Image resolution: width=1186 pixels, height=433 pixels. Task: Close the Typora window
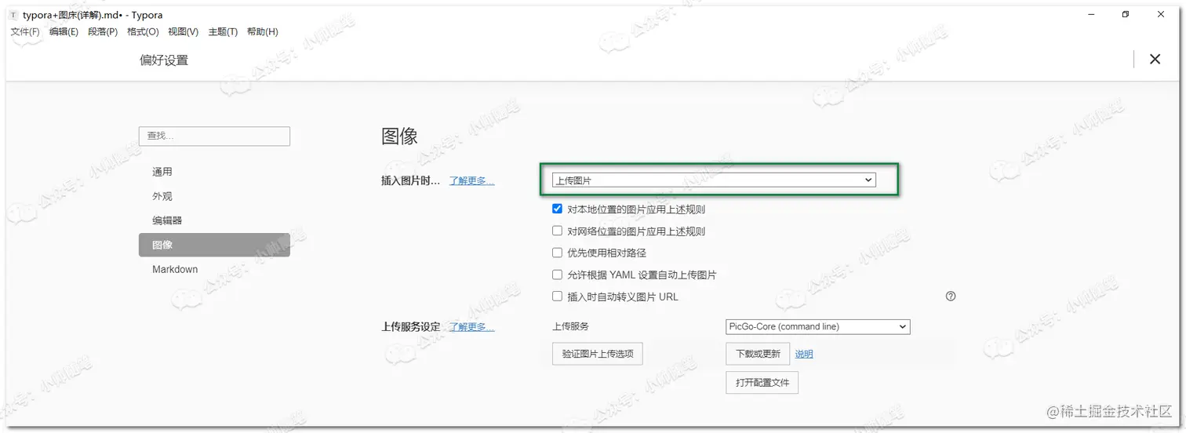point(1161,14)
